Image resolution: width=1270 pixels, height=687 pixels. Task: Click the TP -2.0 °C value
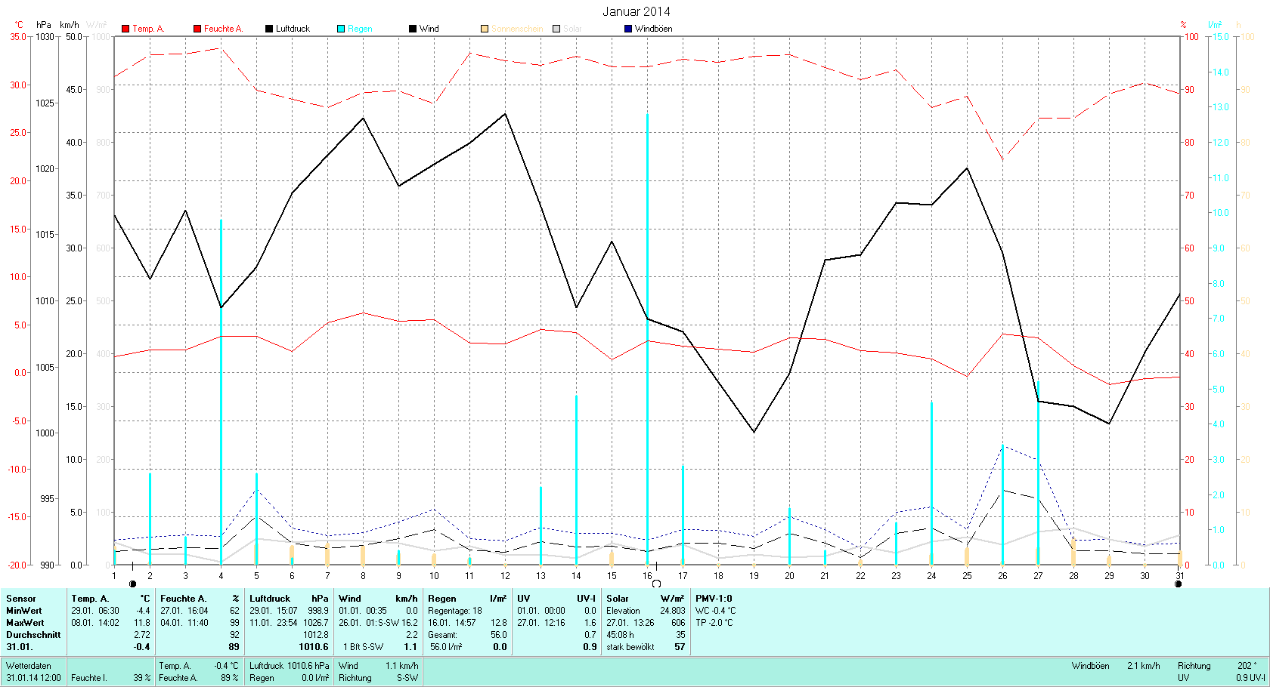tap(714, 623)
